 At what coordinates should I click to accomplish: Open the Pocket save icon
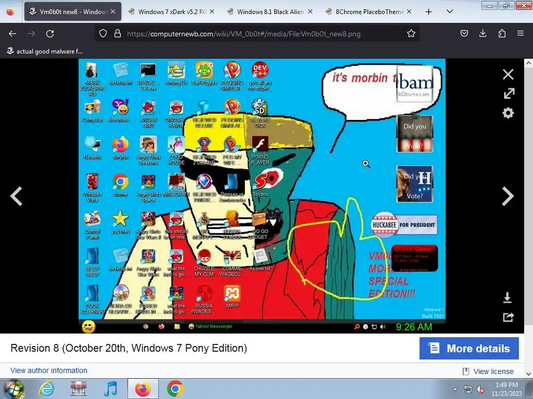(x=464, y=33)
